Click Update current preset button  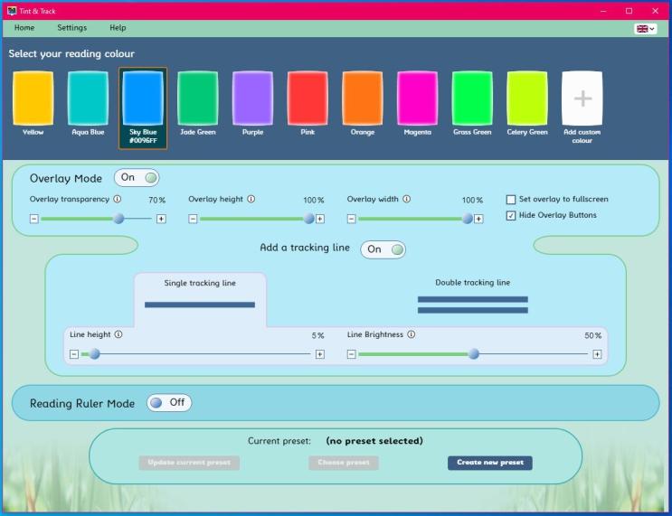click(189, 463)
